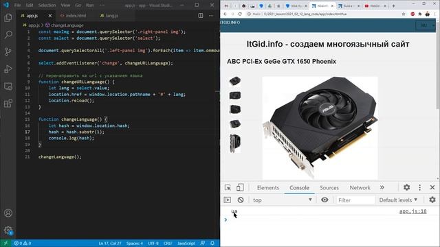Close the app.js editor tab
The image size is (440, 247).
pyautogui.click(x=50, y=16)
